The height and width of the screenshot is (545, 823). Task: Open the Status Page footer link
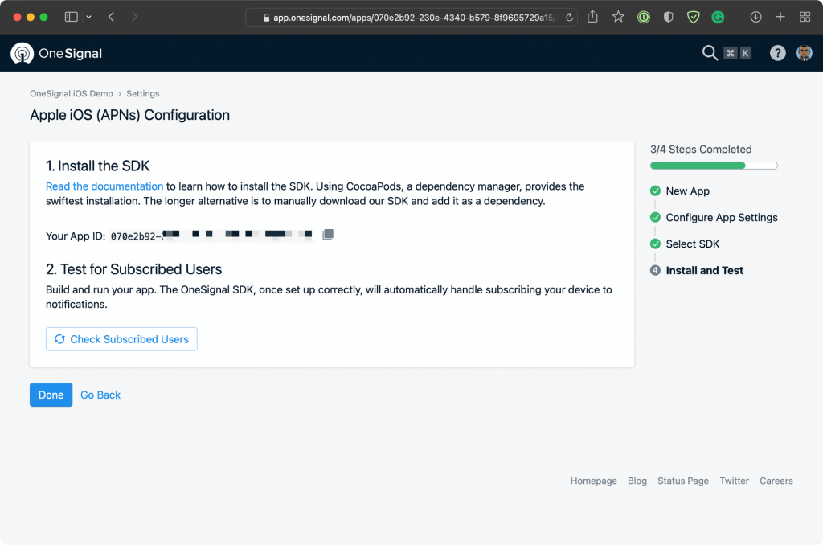click(x=683, y=481)
